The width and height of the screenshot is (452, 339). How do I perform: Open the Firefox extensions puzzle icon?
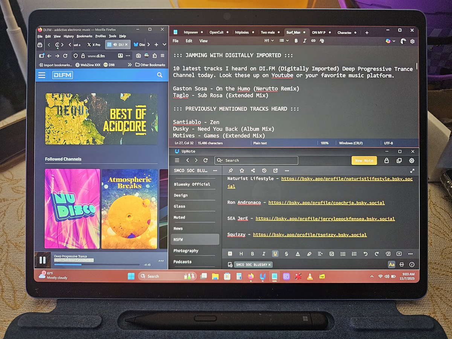pyautogui.click(x=154, y=56)
